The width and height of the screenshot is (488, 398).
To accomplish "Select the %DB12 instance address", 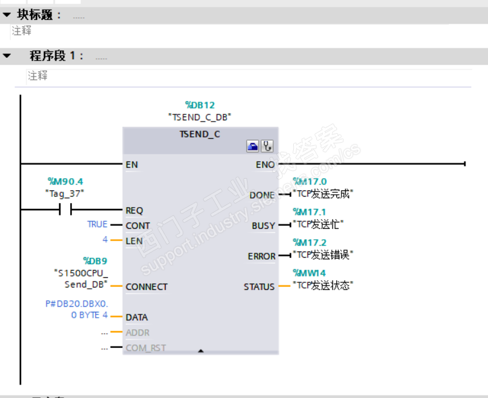I will coord(200,105).
